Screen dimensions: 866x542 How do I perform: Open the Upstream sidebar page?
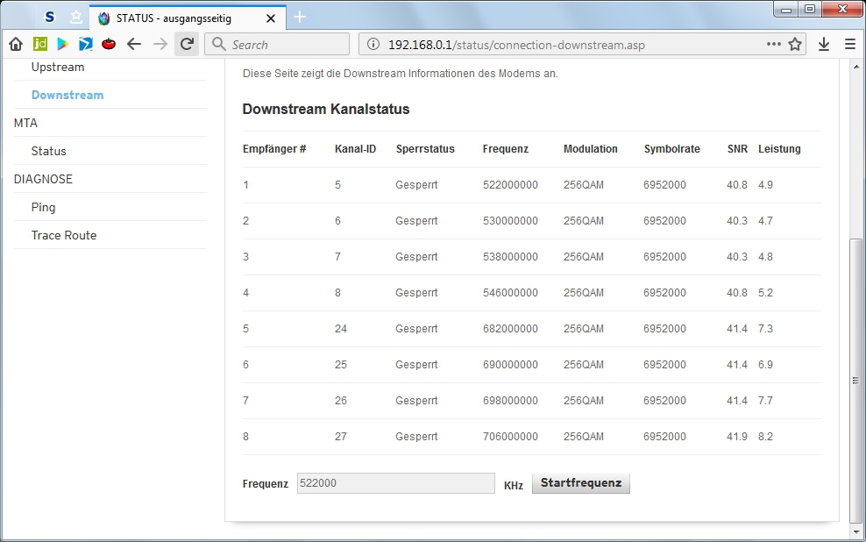coord(58,68)
